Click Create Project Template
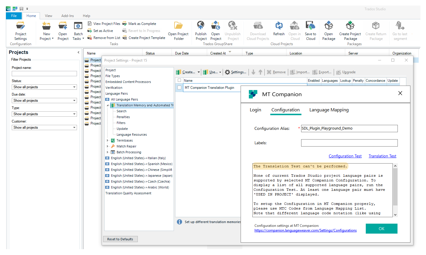This screenshot has width=426, height=255. click(x=144, y=38)
